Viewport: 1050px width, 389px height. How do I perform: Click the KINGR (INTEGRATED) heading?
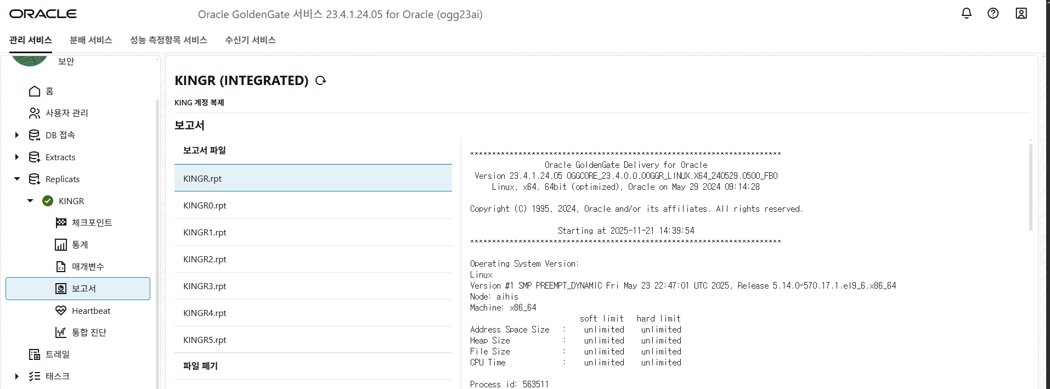[241, 81]
